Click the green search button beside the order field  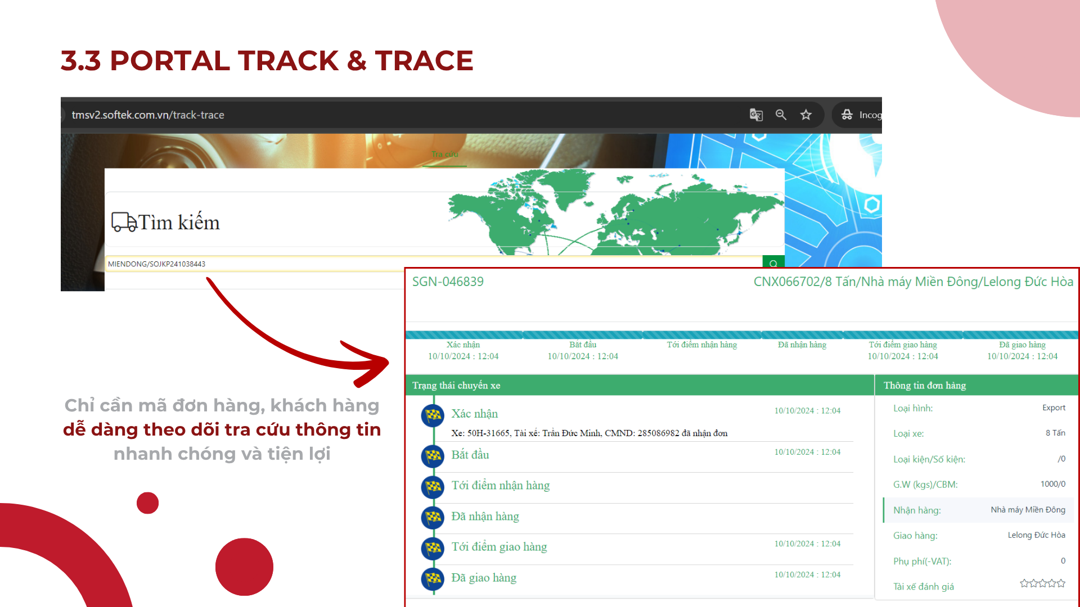(x=773, y=263)
